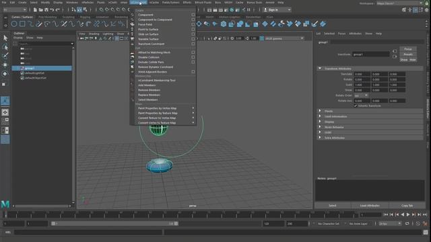The height and width of the screenshot is (242, 431).
Task: Open the Rotate Order dropdown
Action: pyautogui.click(x=361, y=95)
